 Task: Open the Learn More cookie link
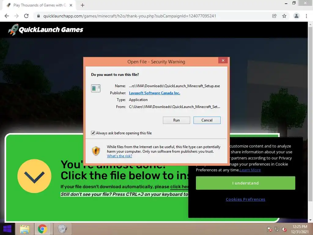pos(250,170)
